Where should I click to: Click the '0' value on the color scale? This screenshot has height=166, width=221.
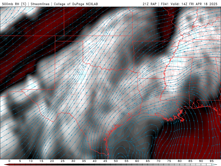(9, 161)
